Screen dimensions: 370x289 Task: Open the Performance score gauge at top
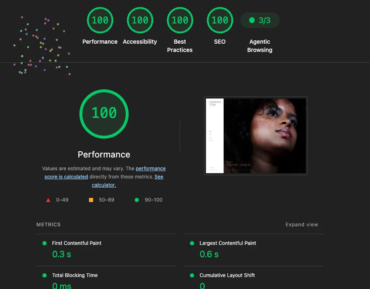(x=100, y=20)
